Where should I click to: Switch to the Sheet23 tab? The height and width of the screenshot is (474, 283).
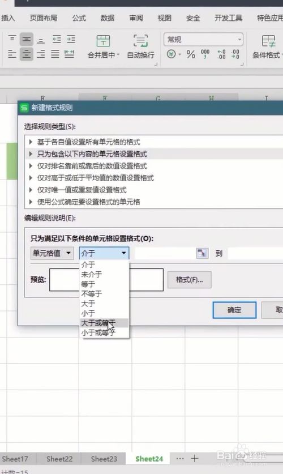pyautogui.click(x=104, y=459)
